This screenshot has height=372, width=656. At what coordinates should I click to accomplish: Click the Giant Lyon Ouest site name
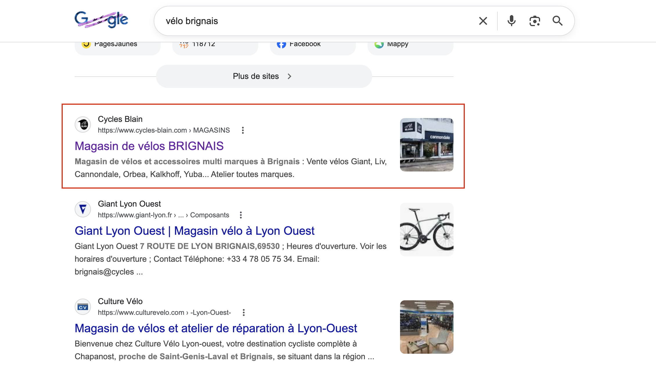(x=129, y=204)
